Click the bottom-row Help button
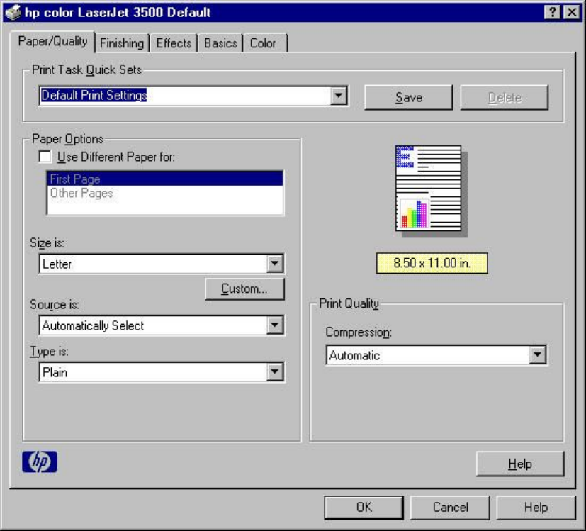 tap(536, 508)
